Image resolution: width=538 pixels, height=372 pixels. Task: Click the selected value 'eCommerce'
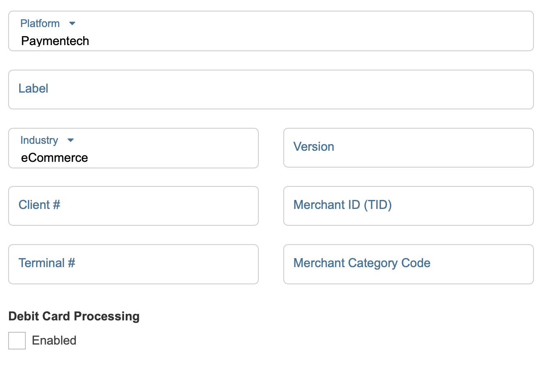[x=54, y=158]
